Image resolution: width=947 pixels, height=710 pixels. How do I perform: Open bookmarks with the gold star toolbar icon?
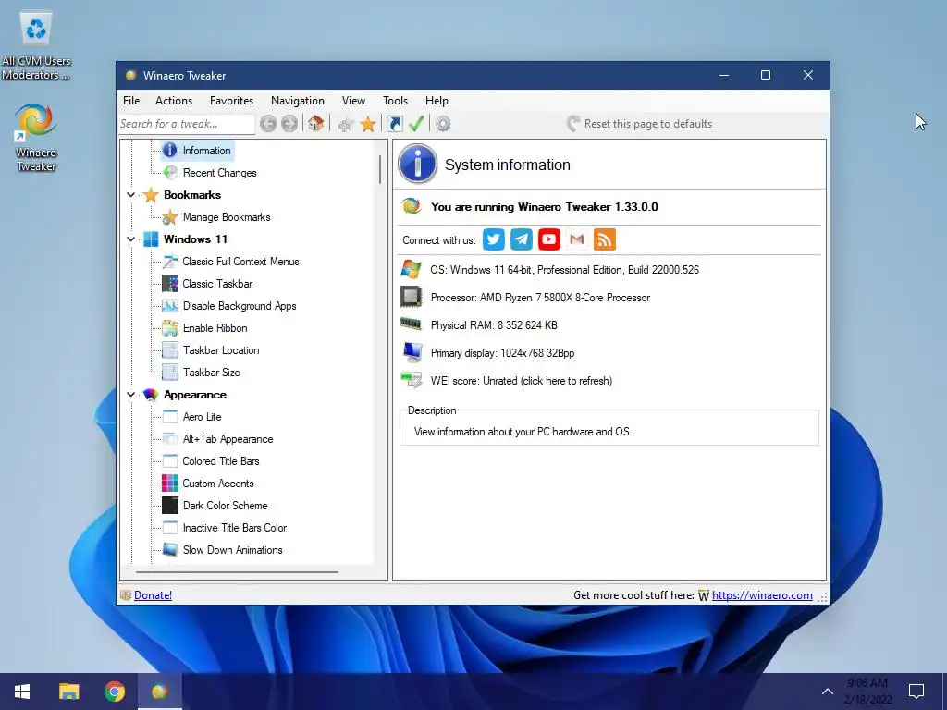[368, 125]
